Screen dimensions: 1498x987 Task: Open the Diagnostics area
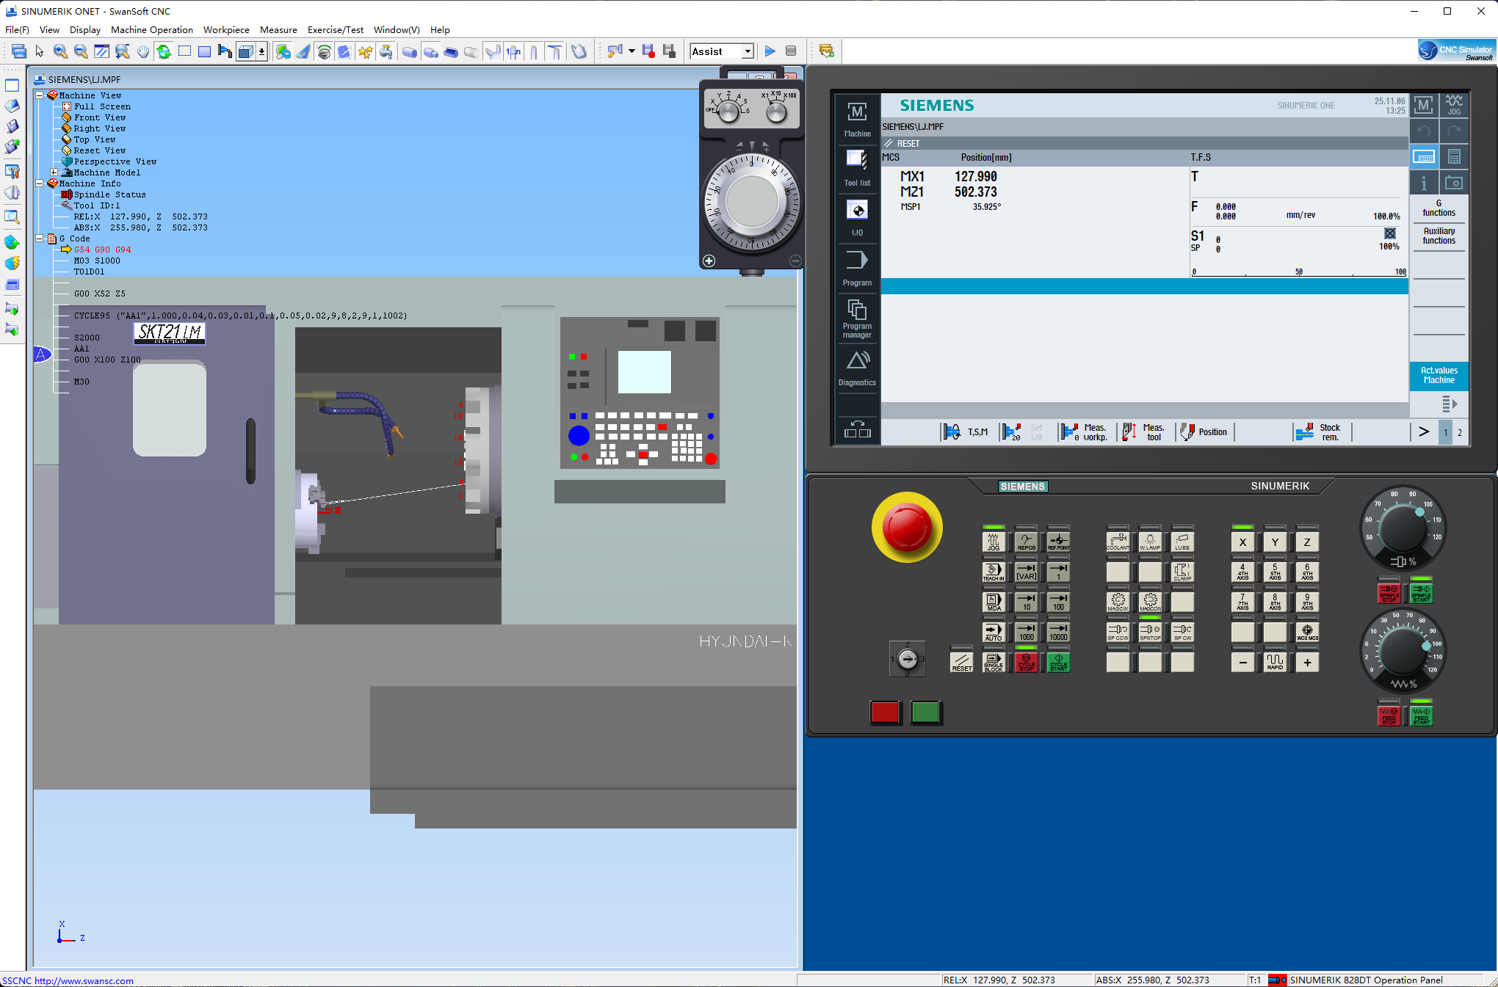click(856, 368)
